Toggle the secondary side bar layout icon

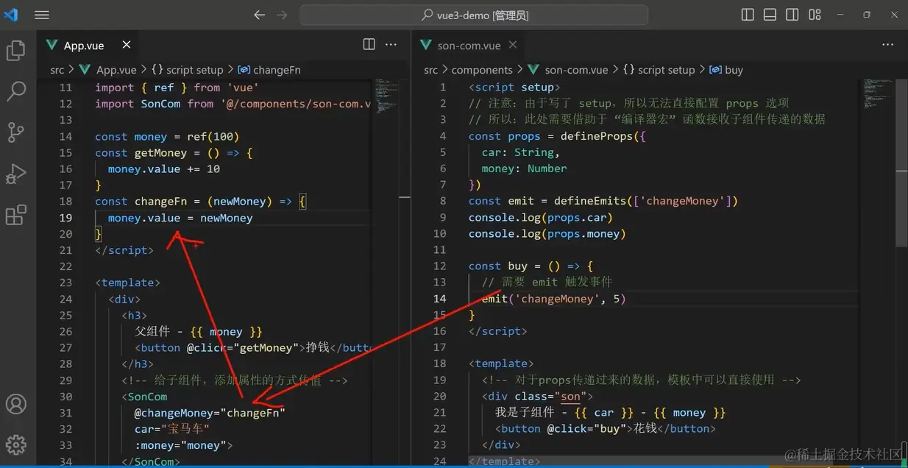(792, 15)
